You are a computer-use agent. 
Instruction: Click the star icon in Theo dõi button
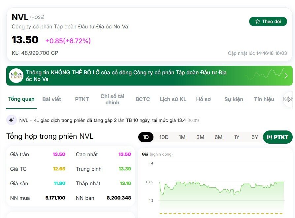click(x=258, y=21)
